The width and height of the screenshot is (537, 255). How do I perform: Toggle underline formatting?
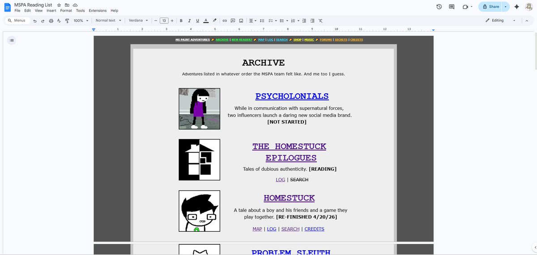click(197, 21)
